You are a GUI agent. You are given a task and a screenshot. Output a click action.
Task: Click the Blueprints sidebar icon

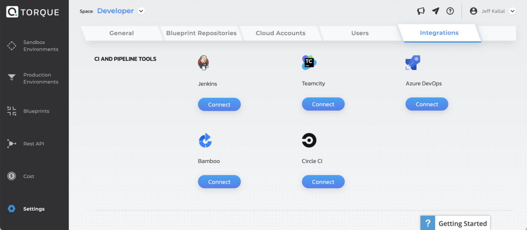pos(12,111)
